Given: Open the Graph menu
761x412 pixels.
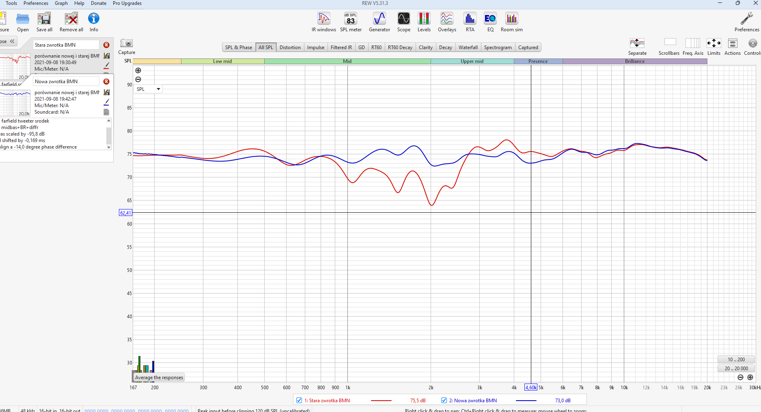Looking at the screenshot, I should tap(61, 3).
